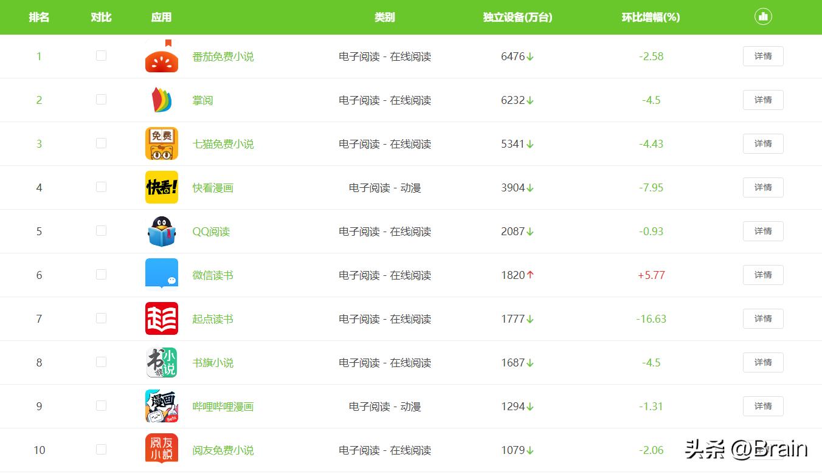Select the 掌阅 colorful book icon

tap(161, 100)
